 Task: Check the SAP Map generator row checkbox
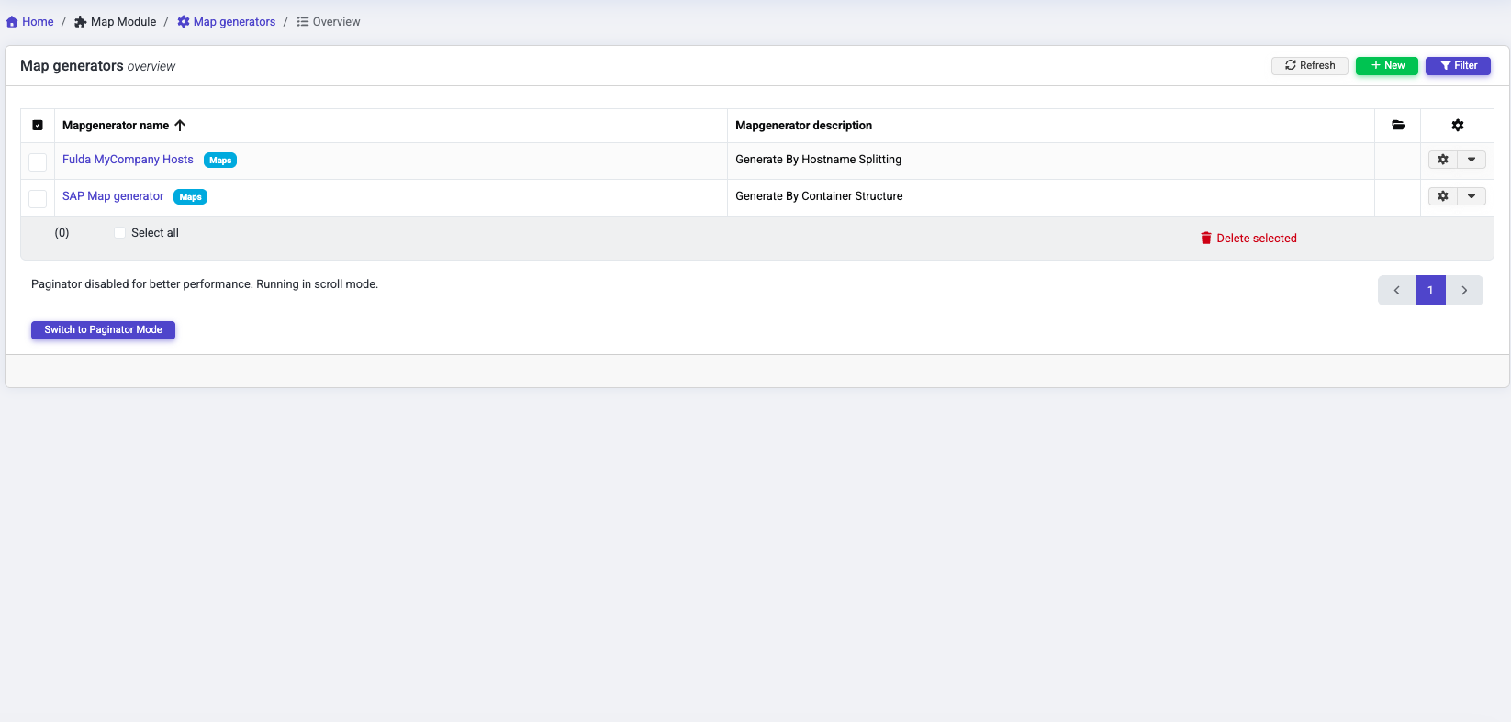click(38, 199)
